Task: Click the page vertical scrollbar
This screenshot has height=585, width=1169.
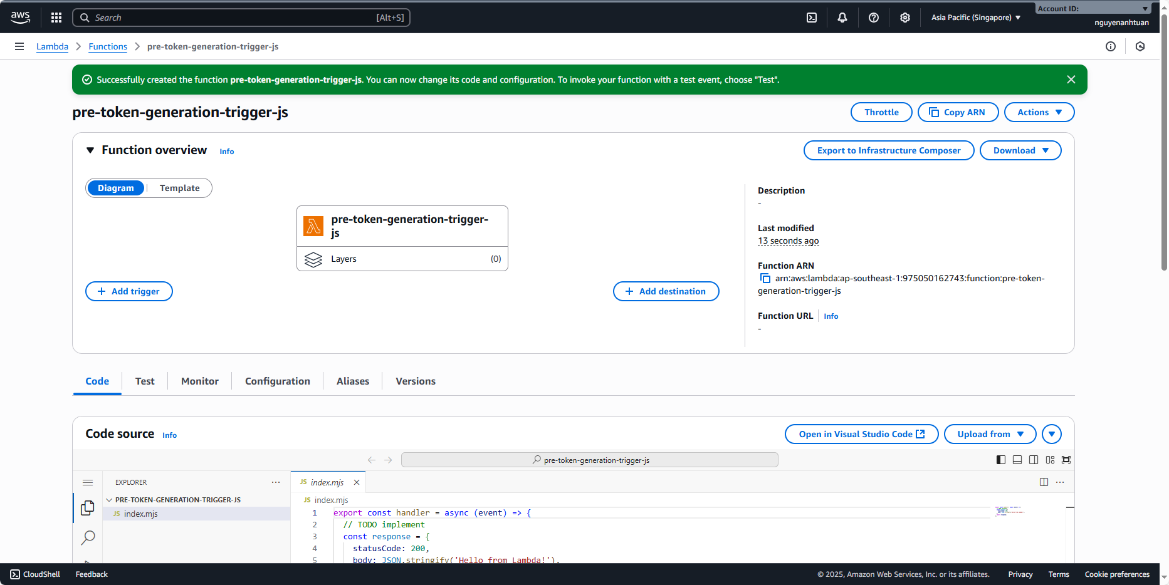Action: (1164, 144)
